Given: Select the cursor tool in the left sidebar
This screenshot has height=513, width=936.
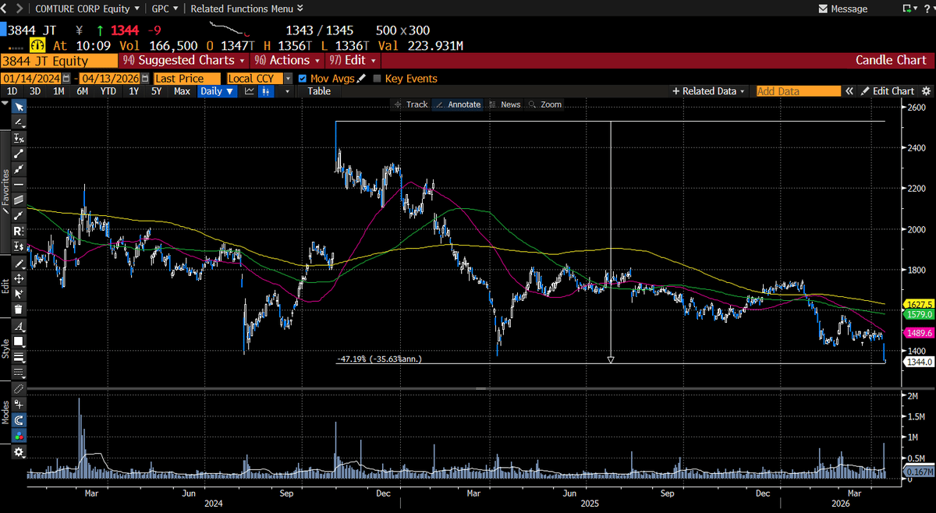Looking at the screenshot, I should coord(19,107).
